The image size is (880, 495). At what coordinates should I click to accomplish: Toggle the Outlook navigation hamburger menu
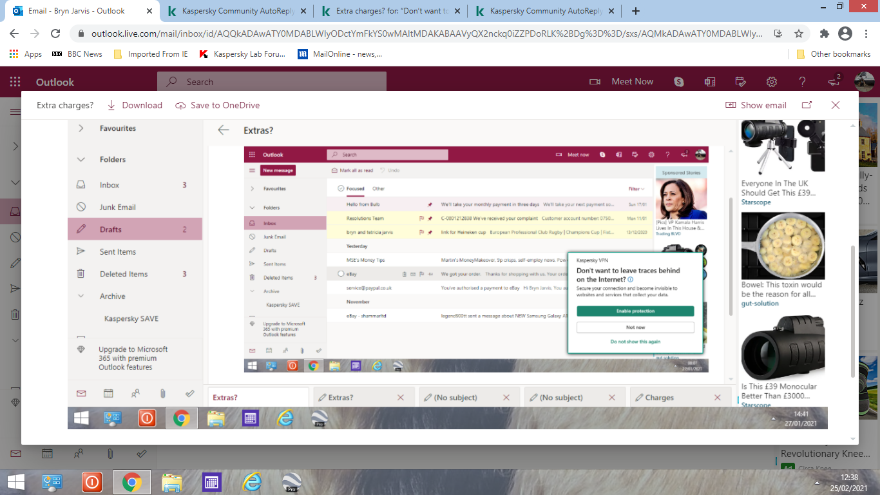[x=15, y=112]
